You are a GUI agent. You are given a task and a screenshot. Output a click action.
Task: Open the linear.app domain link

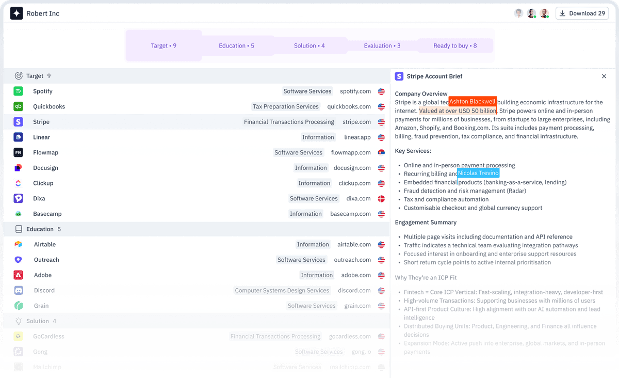357,137
